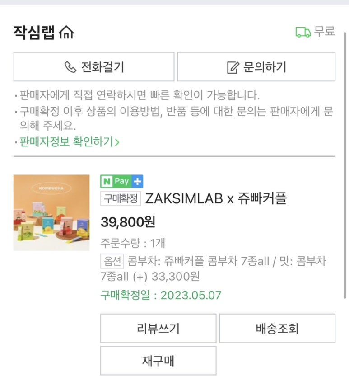This screenshot has height=381, width=349.
Task: Click the green delivery truck icon
Action: click(x=303, y=32)
